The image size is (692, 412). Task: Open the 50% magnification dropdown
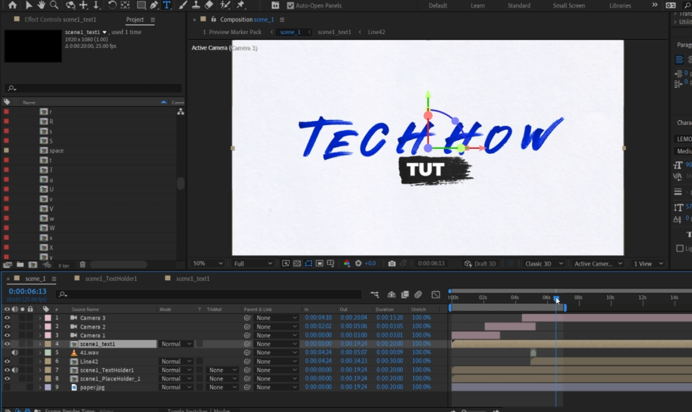click(x=208, y=264)
